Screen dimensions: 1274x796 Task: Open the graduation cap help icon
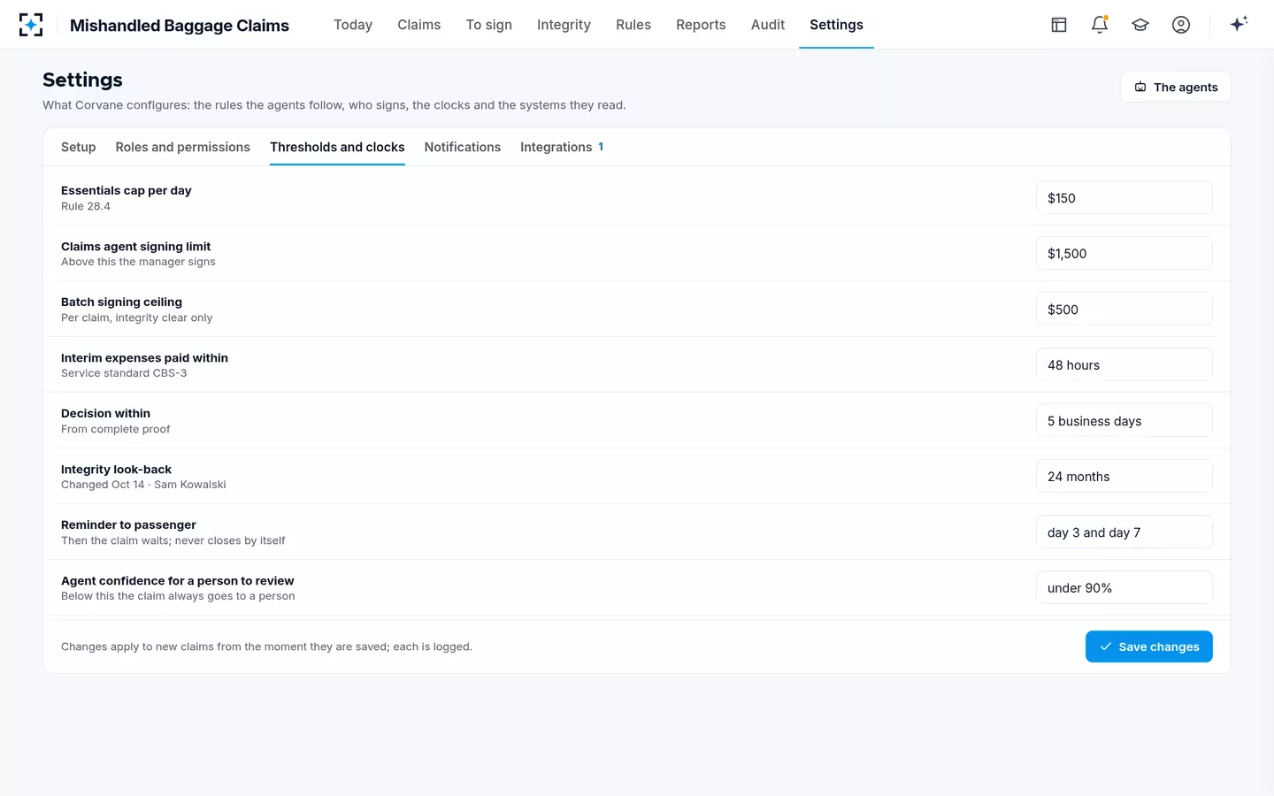(x=1140, y=25)
